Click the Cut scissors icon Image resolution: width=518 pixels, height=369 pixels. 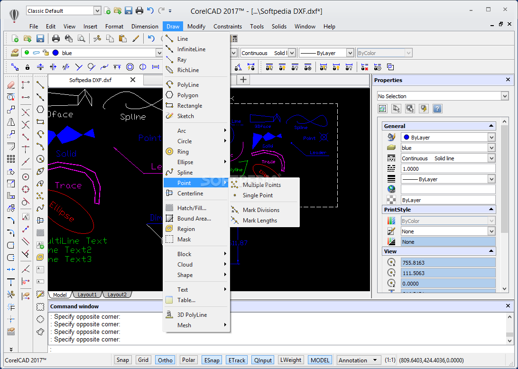click(x=97, y=38)
